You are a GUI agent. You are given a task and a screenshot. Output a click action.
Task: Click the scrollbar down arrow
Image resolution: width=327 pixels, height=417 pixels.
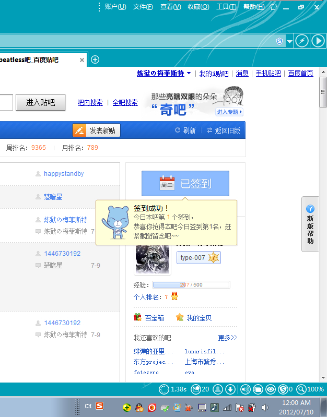pos(323,378)
